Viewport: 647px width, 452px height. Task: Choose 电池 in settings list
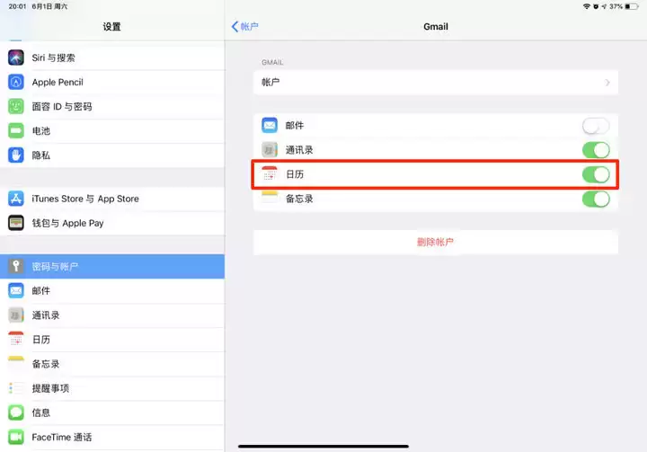click(x=112, y=131)
